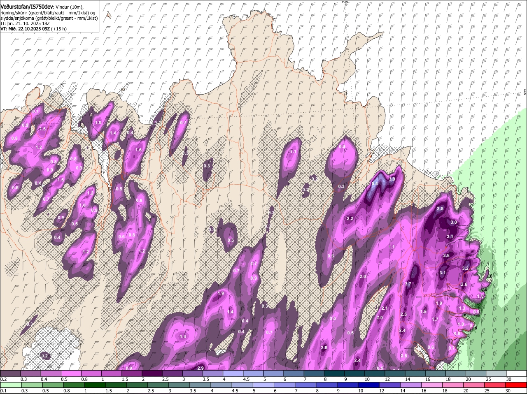527x394 pixels.
Task: Click the bright magenta 0.5 snow legend swatch
Action: [x=71, y=373]
